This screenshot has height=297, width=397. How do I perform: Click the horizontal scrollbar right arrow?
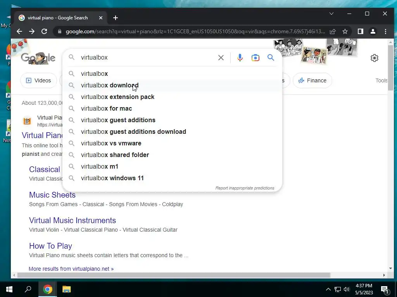point(384,275)
